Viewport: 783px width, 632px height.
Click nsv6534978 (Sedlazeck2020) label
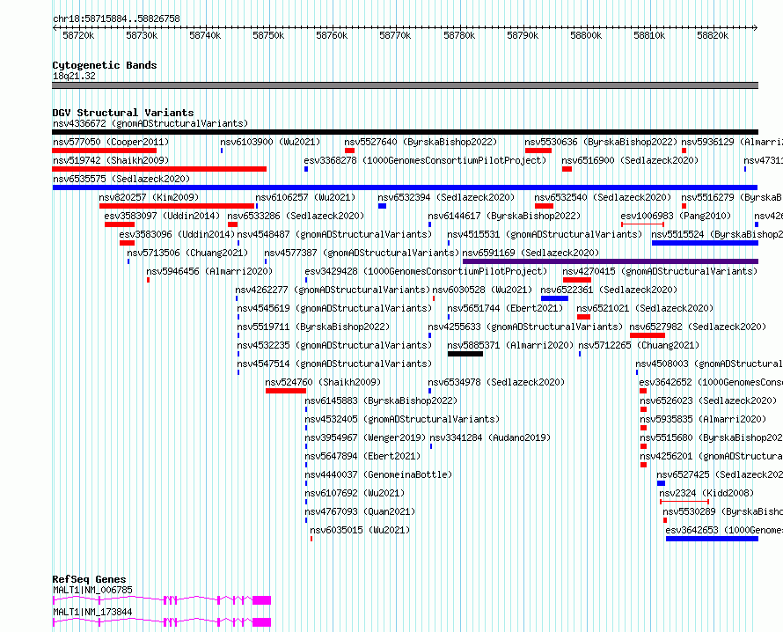pyautogui.click(x=496, y=382)
